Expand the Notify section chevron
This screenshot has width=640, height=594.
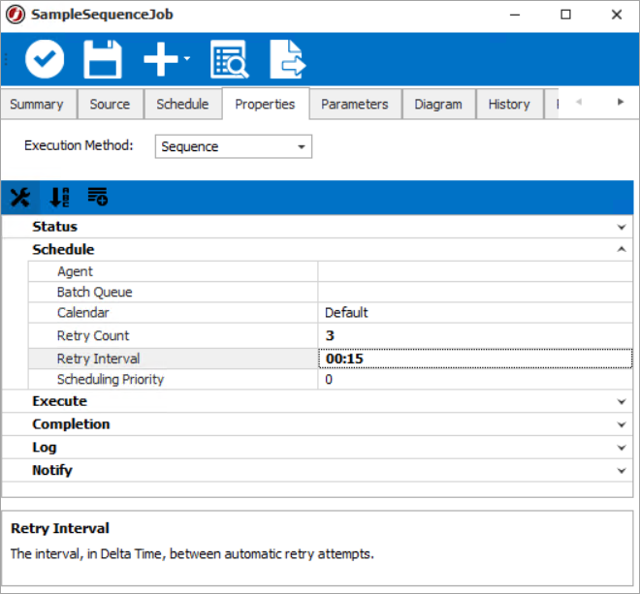(622, 470)
